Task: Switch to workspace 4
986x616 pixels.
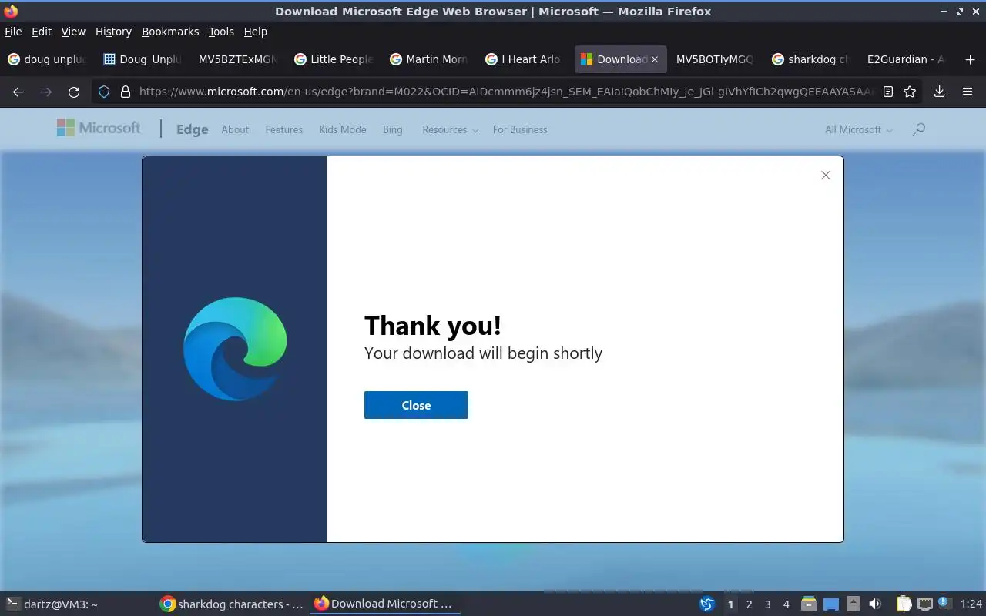Action: (786, 604)
